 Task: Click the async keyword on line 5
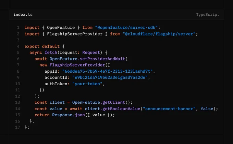[36, 53]
